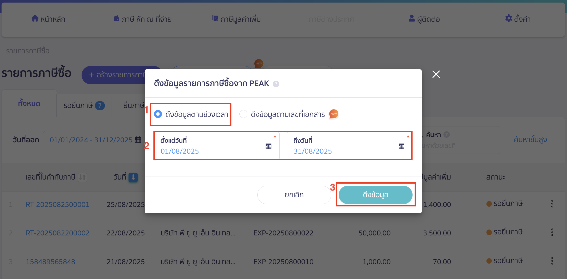
Task: Close the dialog with the X icon
Action: [436, 74]
